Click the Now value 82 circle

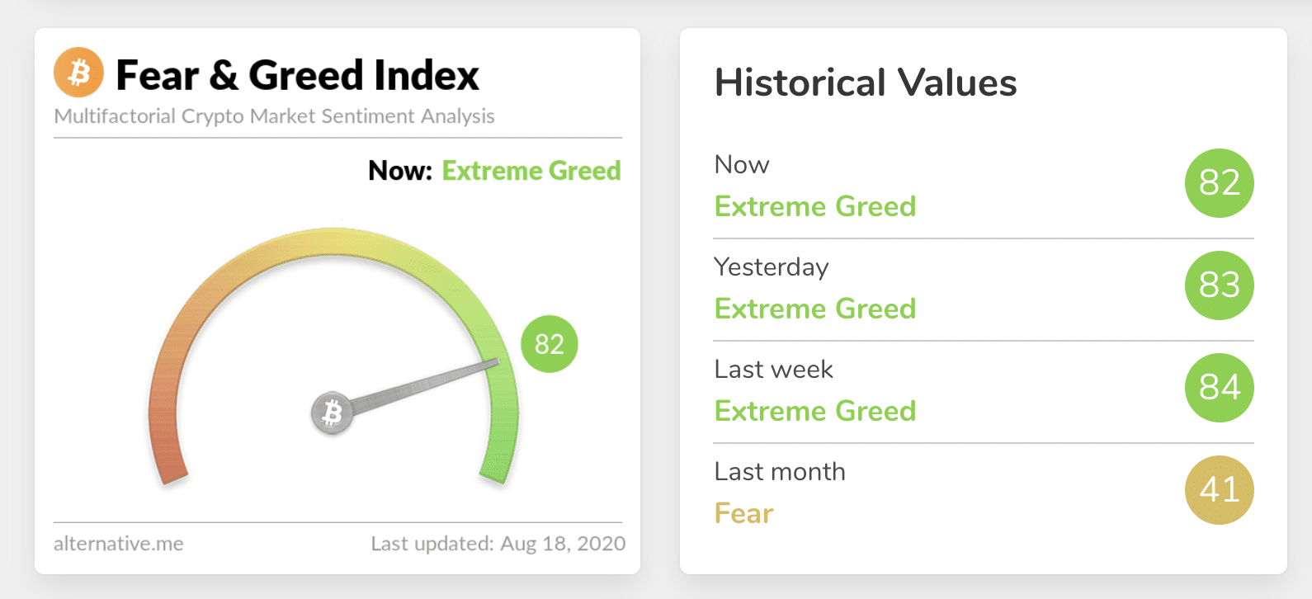point(1219,183)
